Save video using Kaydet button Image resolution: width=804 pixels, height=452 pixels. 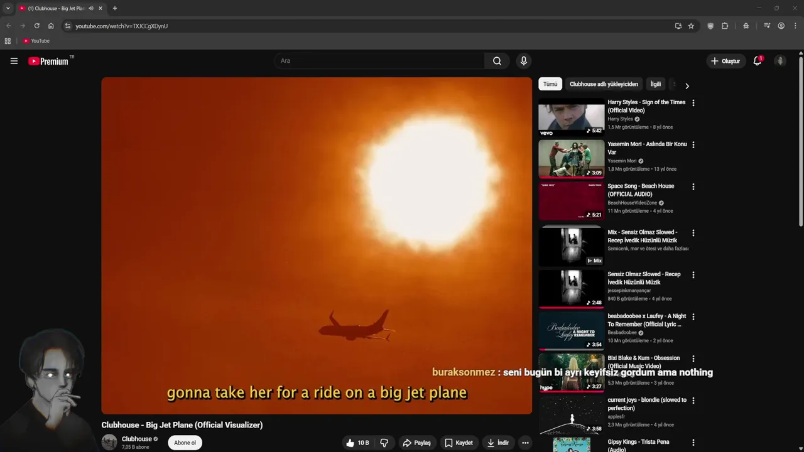pos(459,443)
